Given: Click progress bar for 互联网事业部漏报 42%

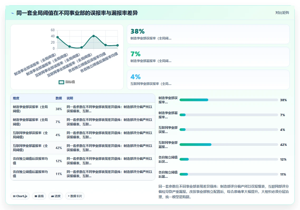Looking at the screenshot, I should pyautogui.click(x=229, y=145).
